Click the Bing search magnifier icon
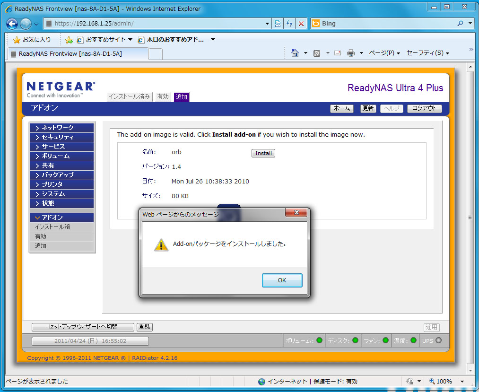 click(x=461, y=24)
